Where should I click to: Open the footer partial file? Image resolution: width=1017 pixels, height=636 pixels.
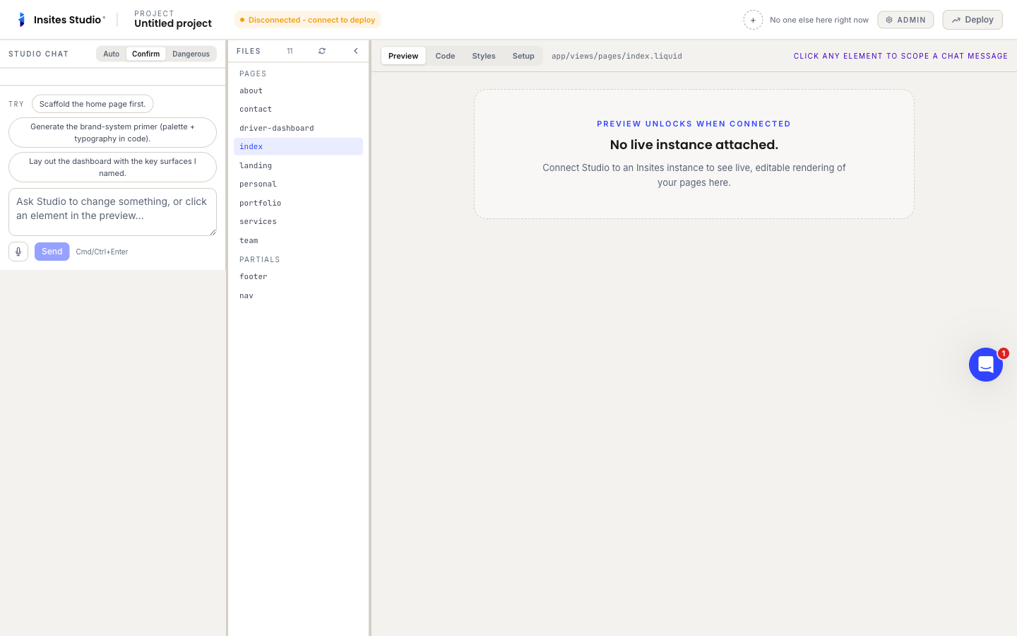coord(298,276)
